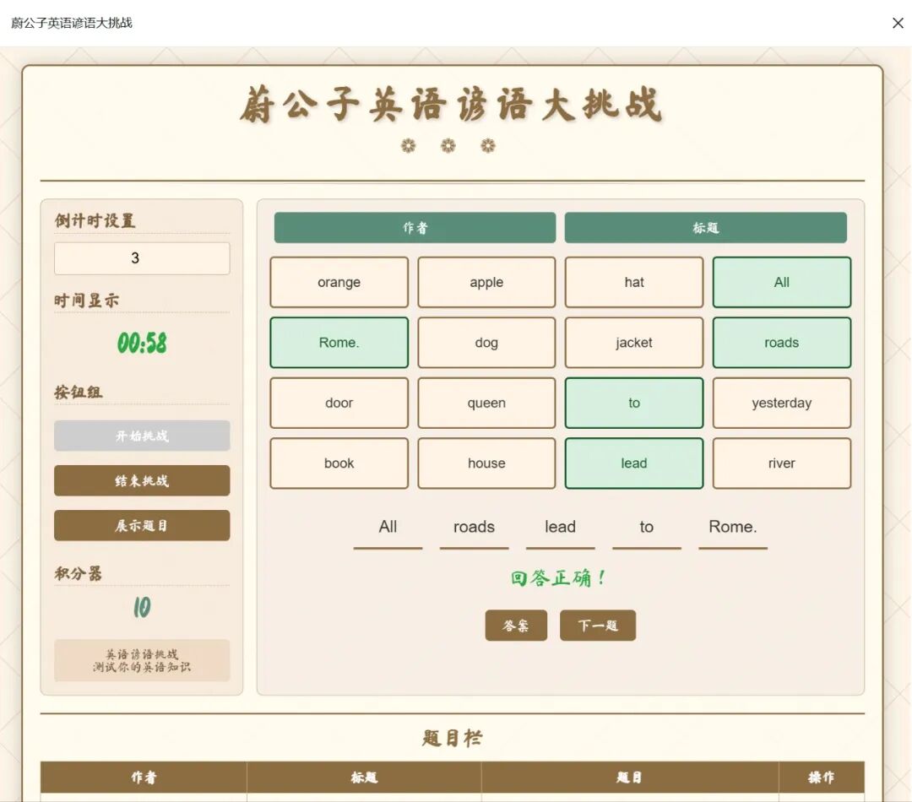Click the 标题 column header
The width and height of the screenshot is (912, 802).
click(705, 227)
